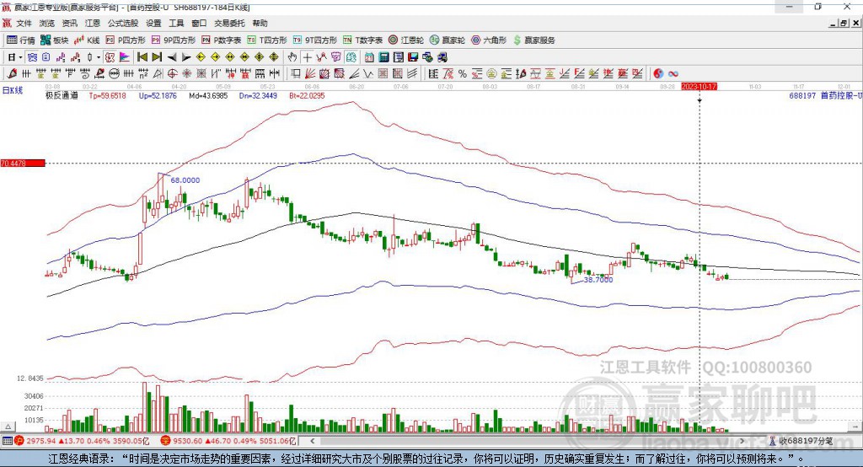Open the 公式选股 menu
This screenshot has width=863, height=467.
pyautogui.click(x=123, y=23)
